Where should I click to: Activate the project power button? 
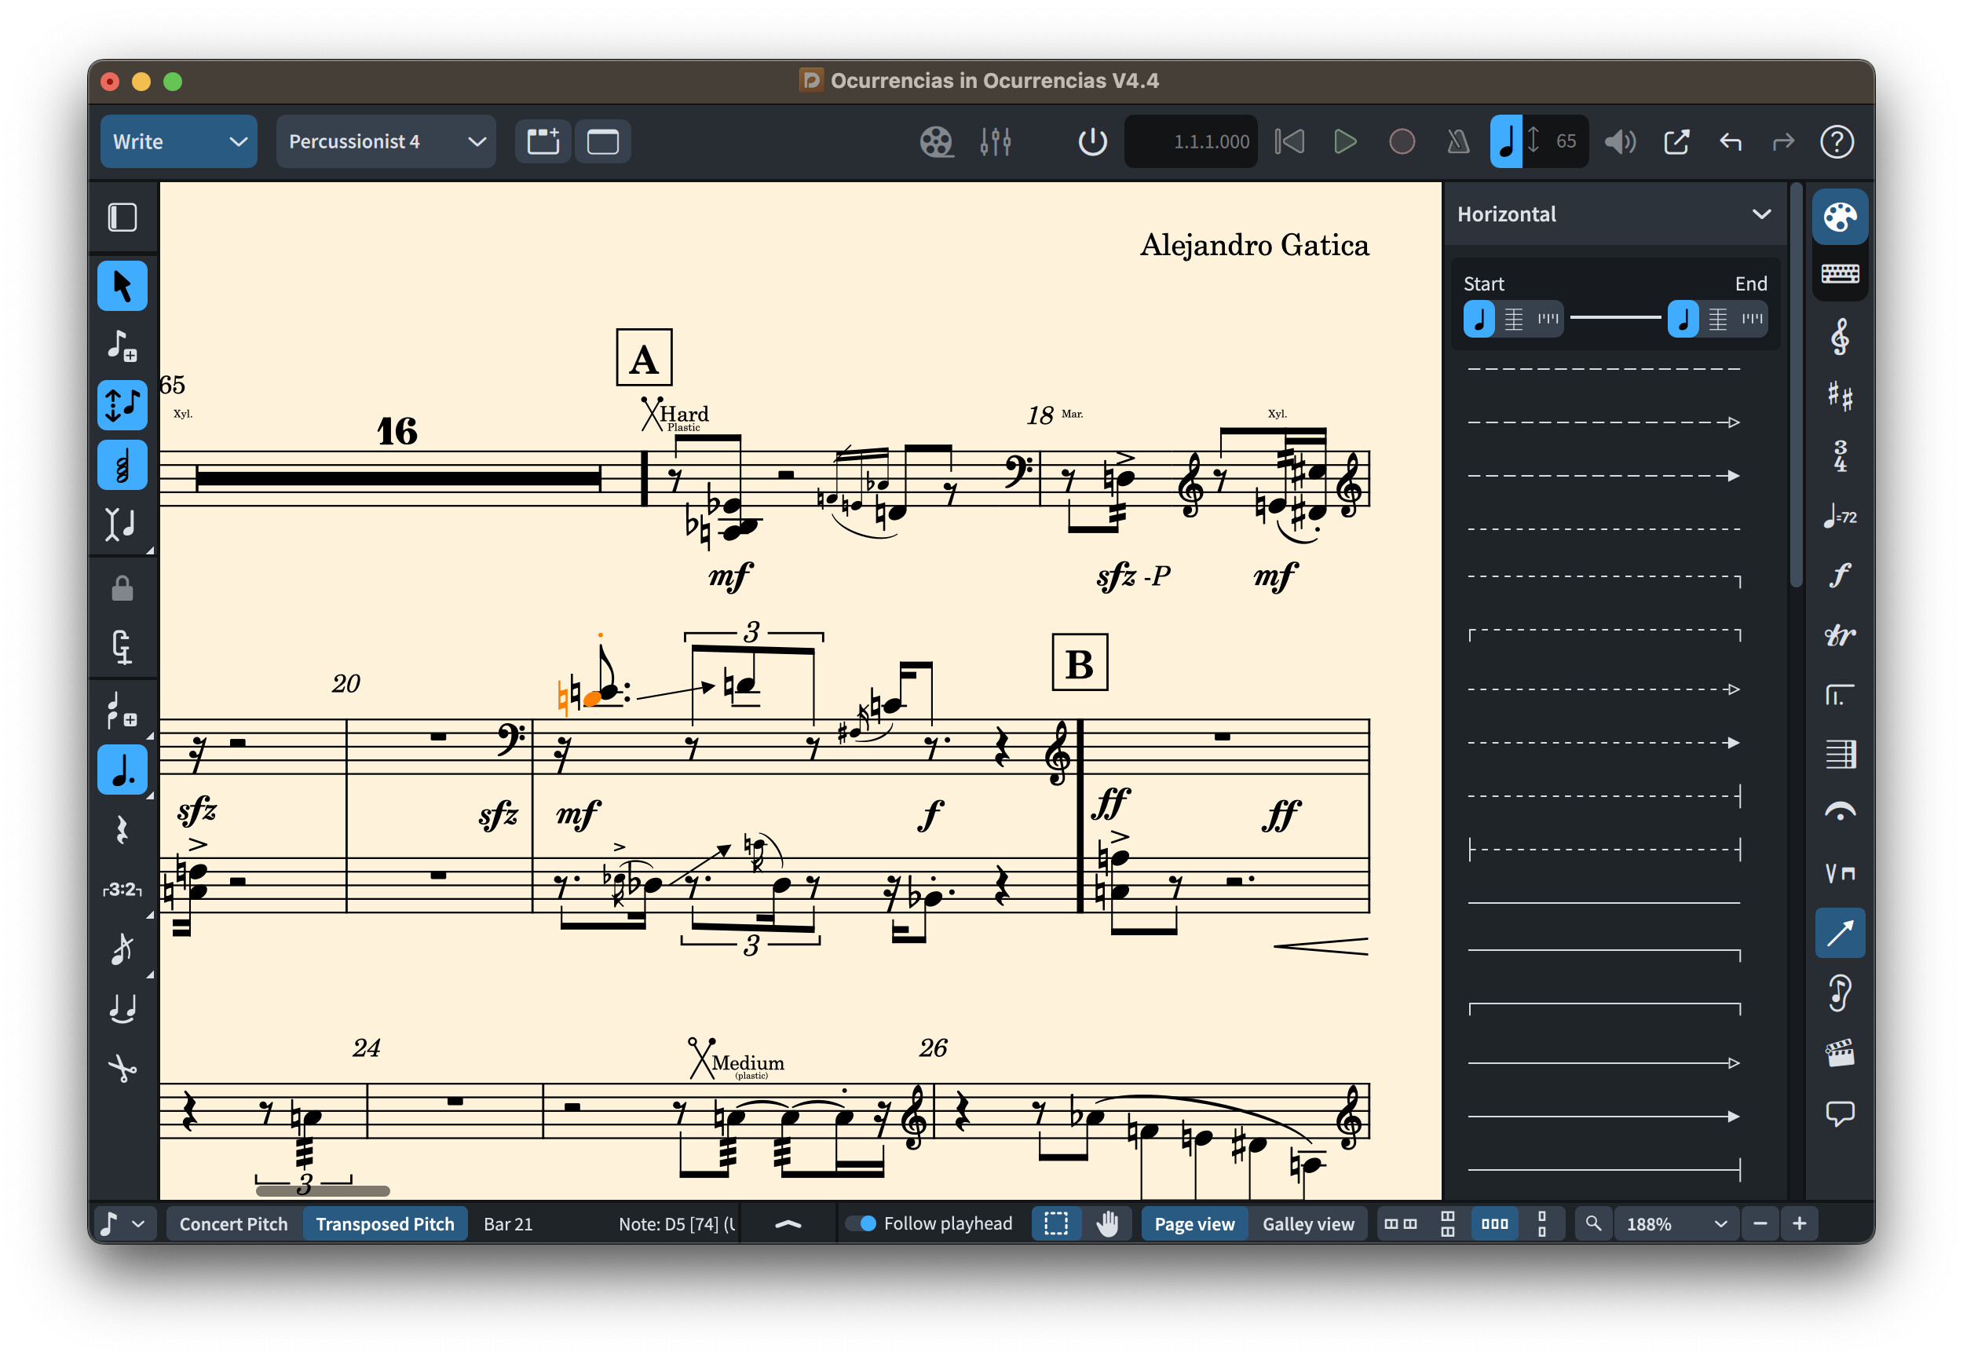pyautogui.click(x=1092, y=141)
